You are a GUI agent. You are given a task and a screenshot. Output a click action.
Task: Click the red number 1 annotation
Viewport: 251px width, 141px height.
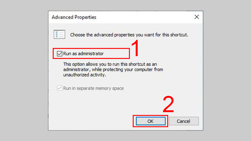click(136, 48)
